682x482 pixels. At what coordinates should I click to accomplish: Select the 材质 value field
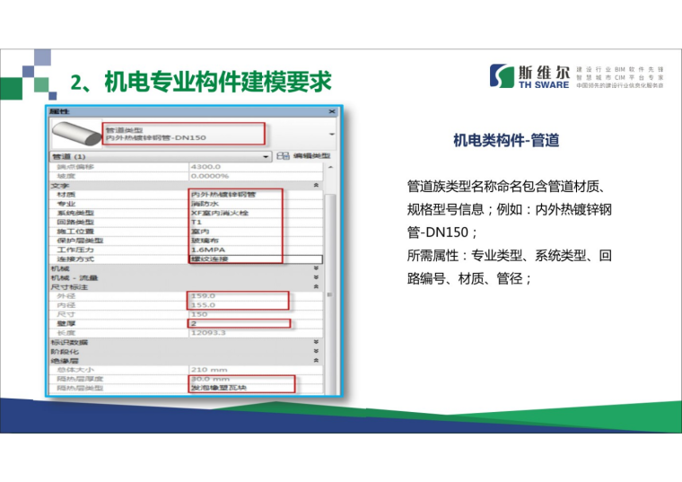click(235, 194)
